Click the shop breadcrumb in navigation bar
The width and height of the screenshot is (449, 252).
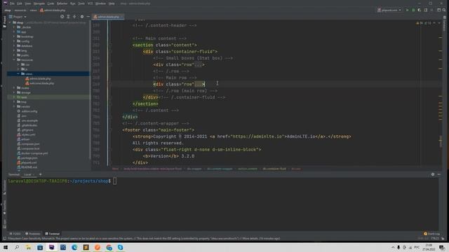[8, 10]
